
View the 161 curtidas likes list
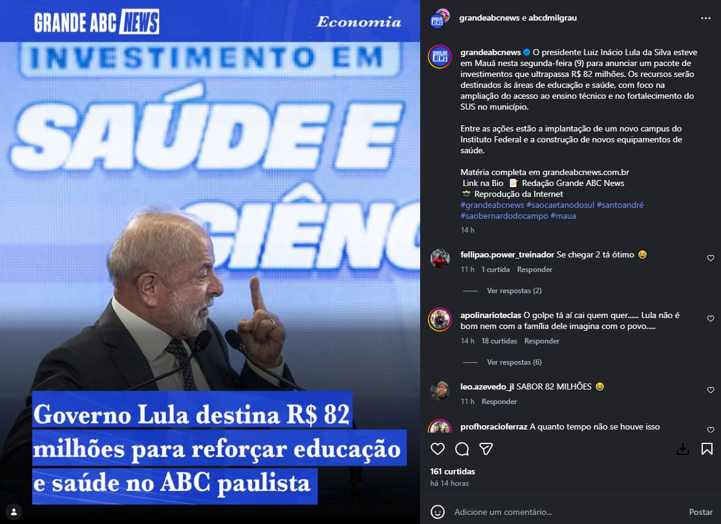[452, 471]
